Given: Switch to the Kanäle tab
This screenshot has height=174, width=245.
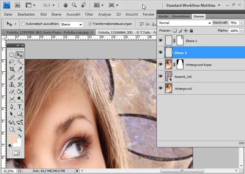Looking at the screenshot, I should pyautogui.click(x=164, y=17).
